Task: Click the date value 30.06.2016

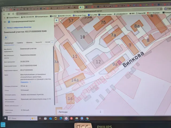Action: point(25,62)
